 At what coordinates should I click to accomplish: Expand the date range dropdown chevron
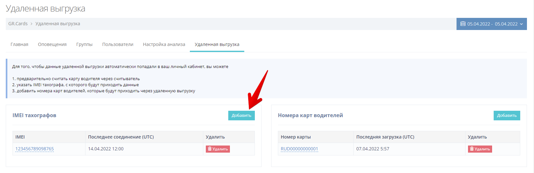[x=521, y=24]
